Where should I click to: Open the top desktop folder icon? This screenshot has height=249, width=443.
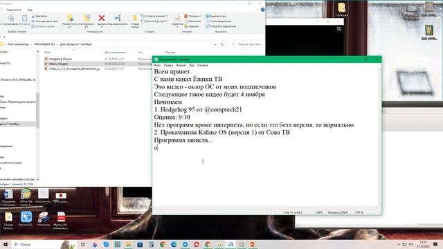(x=341, y=9)
